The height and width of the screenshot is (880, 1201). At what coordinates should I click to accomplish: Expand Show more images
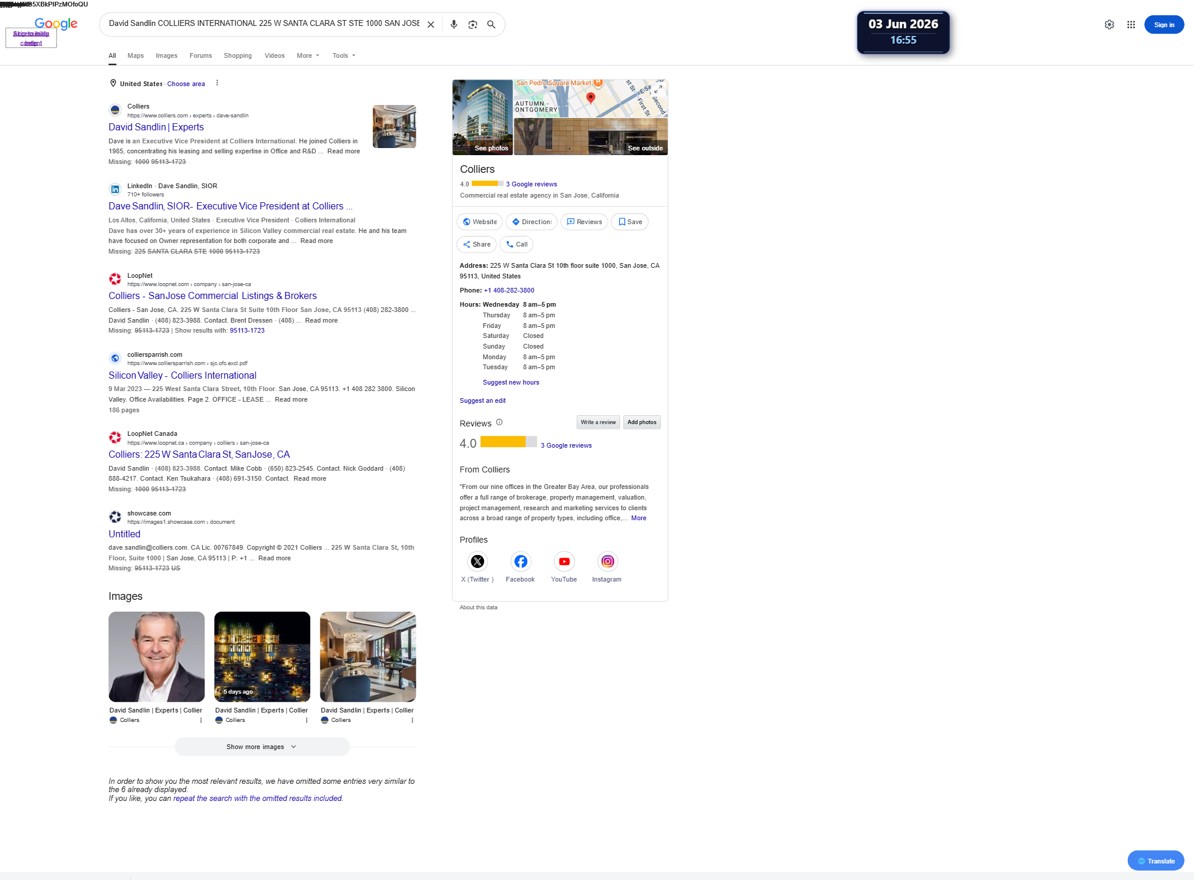pos(262,747)
